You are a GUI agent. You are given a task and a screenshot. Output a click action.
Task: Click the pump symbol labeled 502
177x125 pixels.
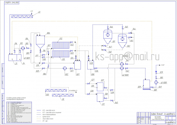(x=65, y=68)
